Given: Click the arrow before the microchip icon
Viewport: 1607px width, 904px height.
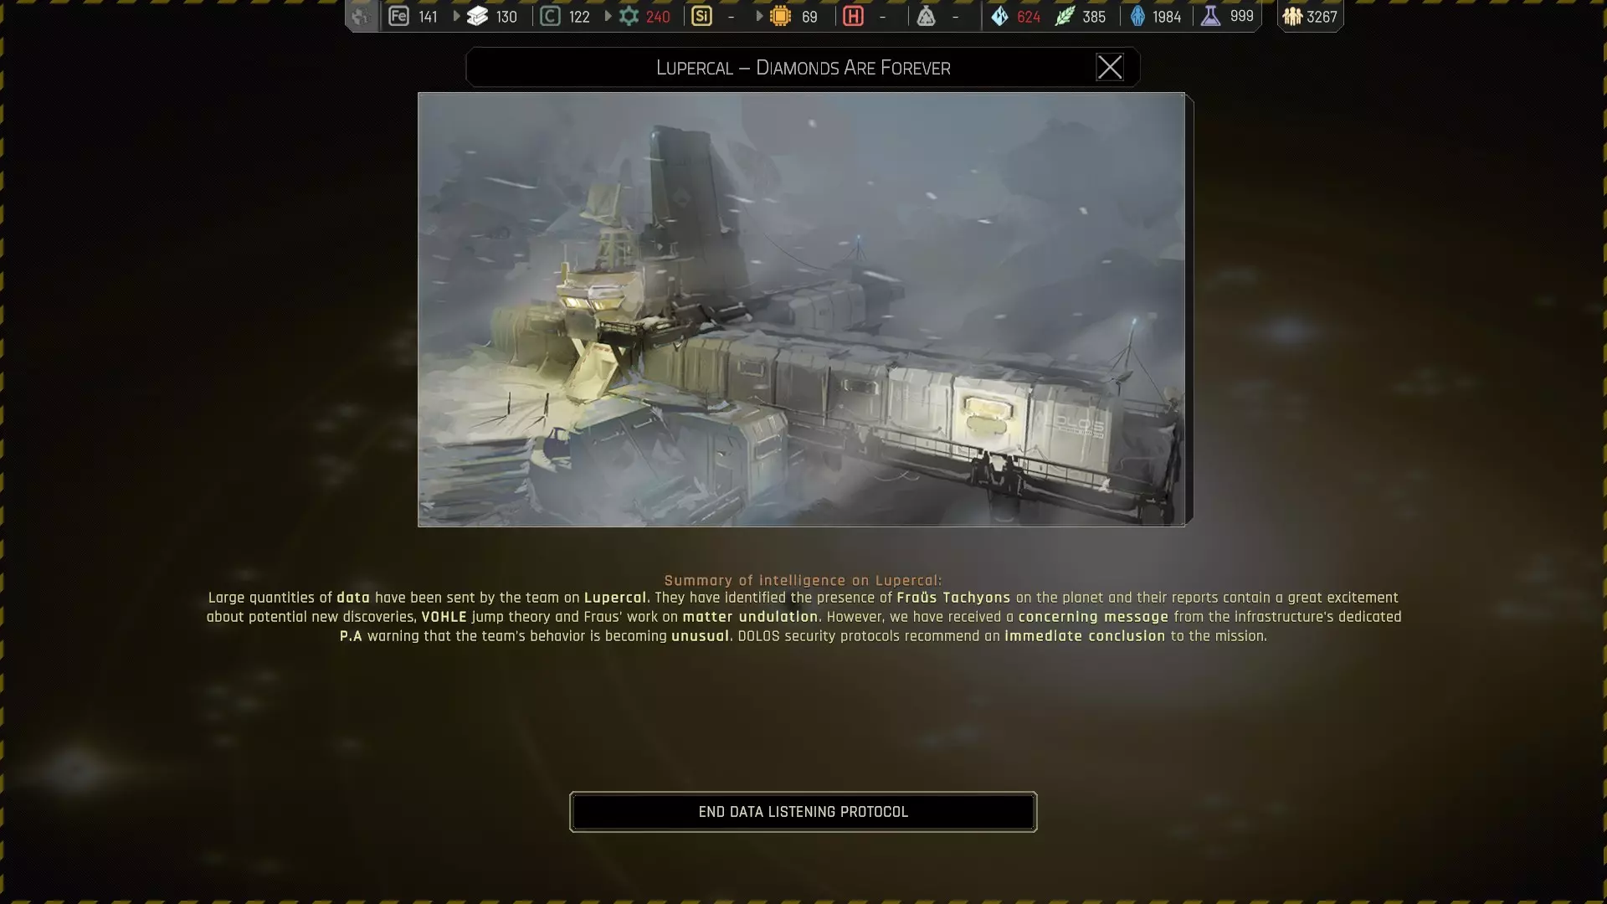Looking at the screenshot, I should pos(759,16).
